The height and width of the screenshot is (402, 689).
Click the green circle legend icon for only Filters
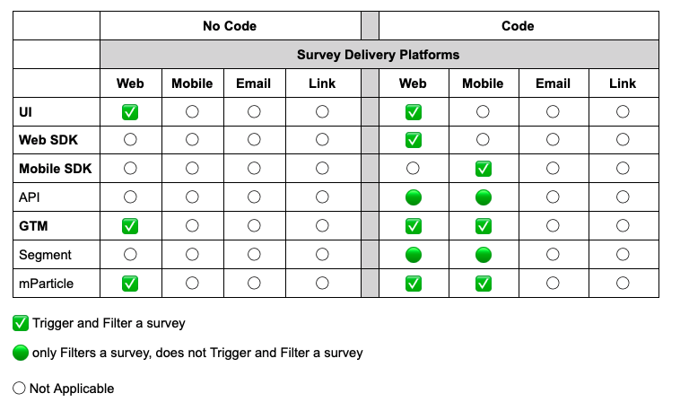21,353
